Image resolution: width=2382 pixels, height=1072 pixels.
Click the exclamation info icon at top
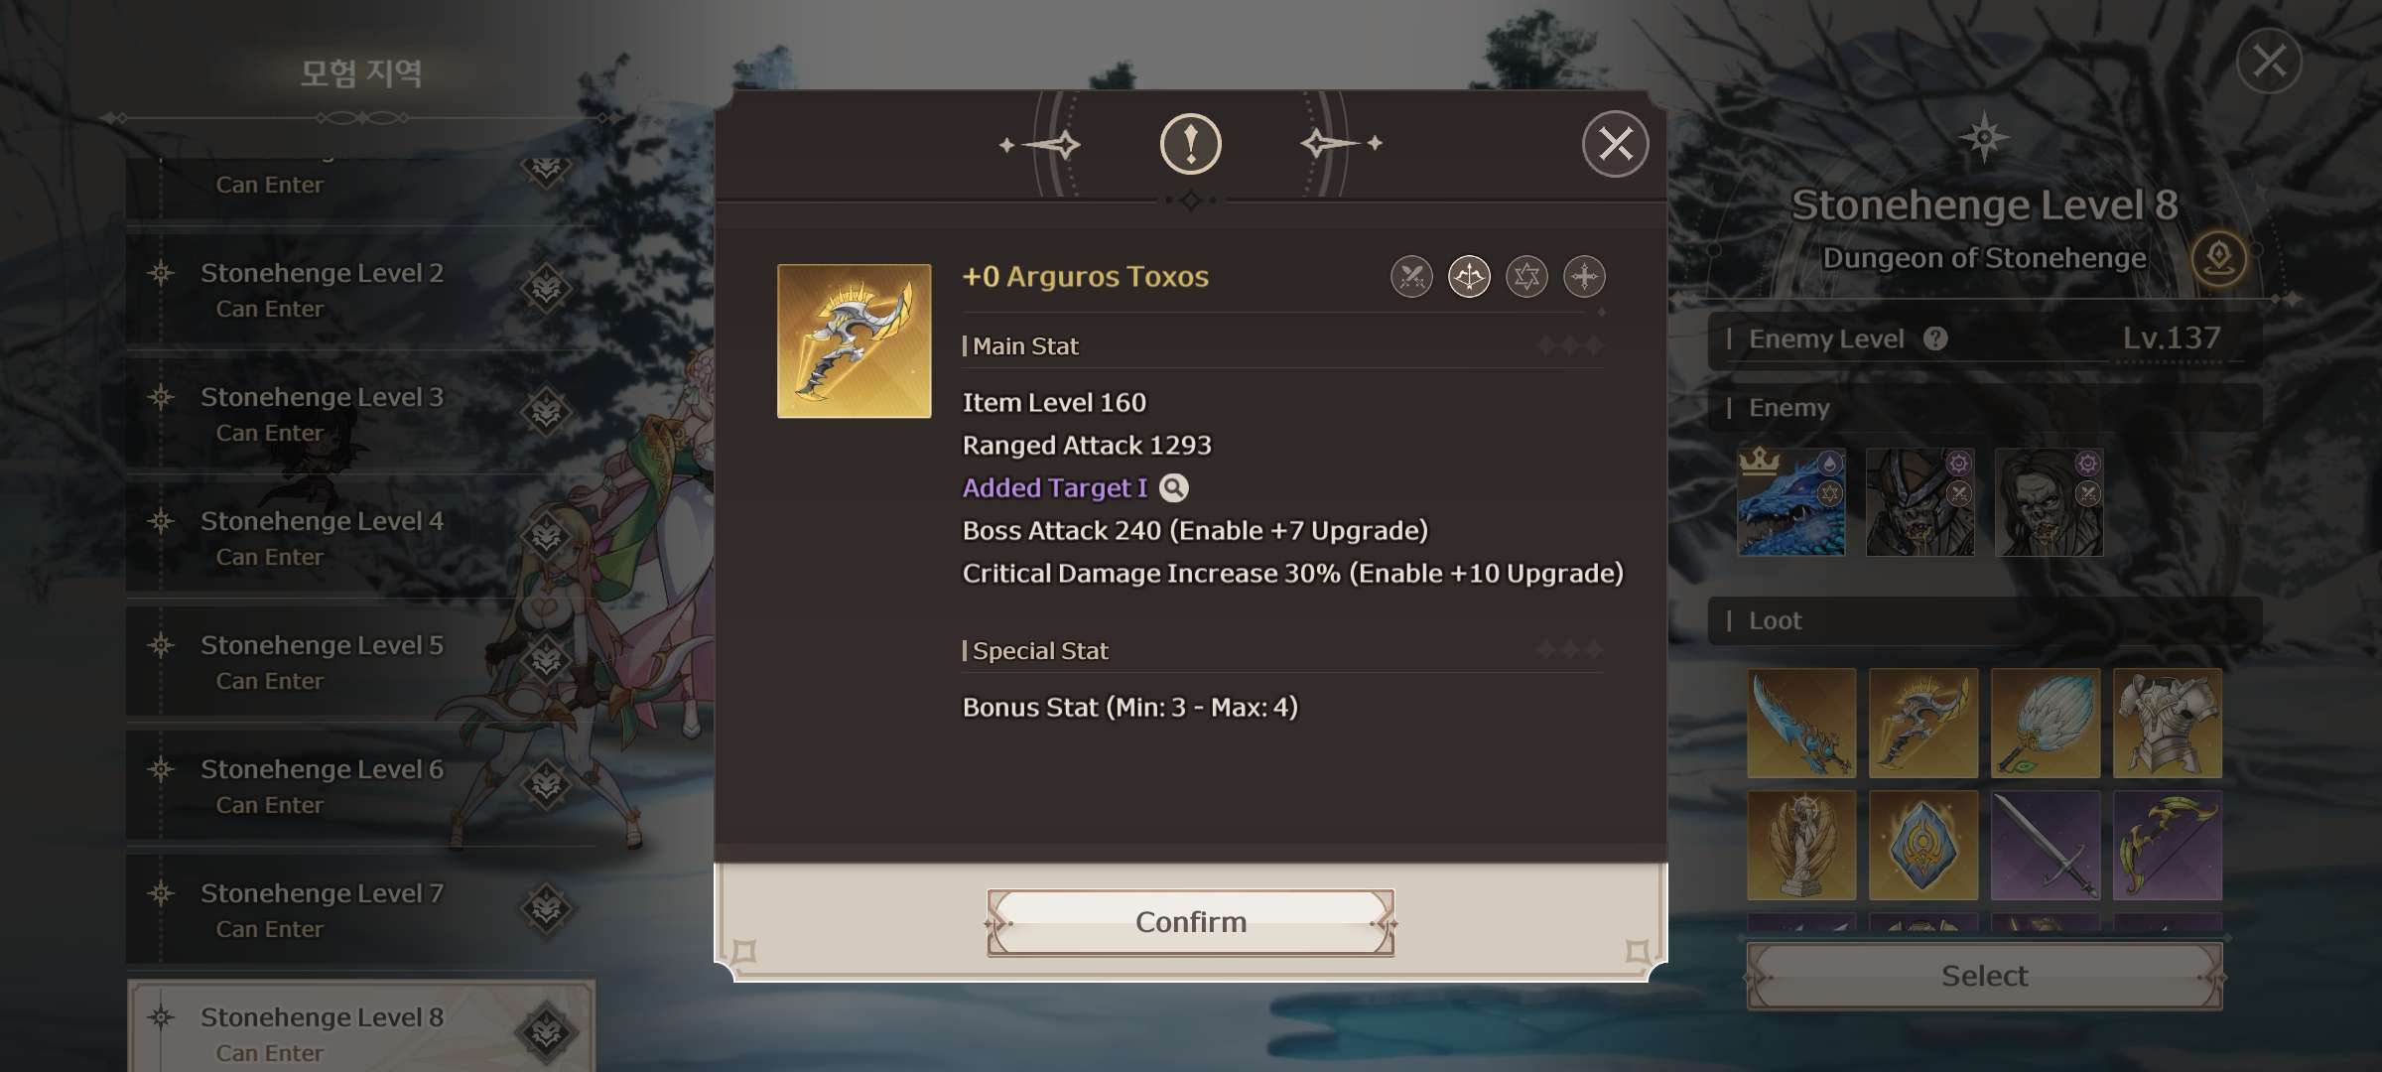(1190, 144)
